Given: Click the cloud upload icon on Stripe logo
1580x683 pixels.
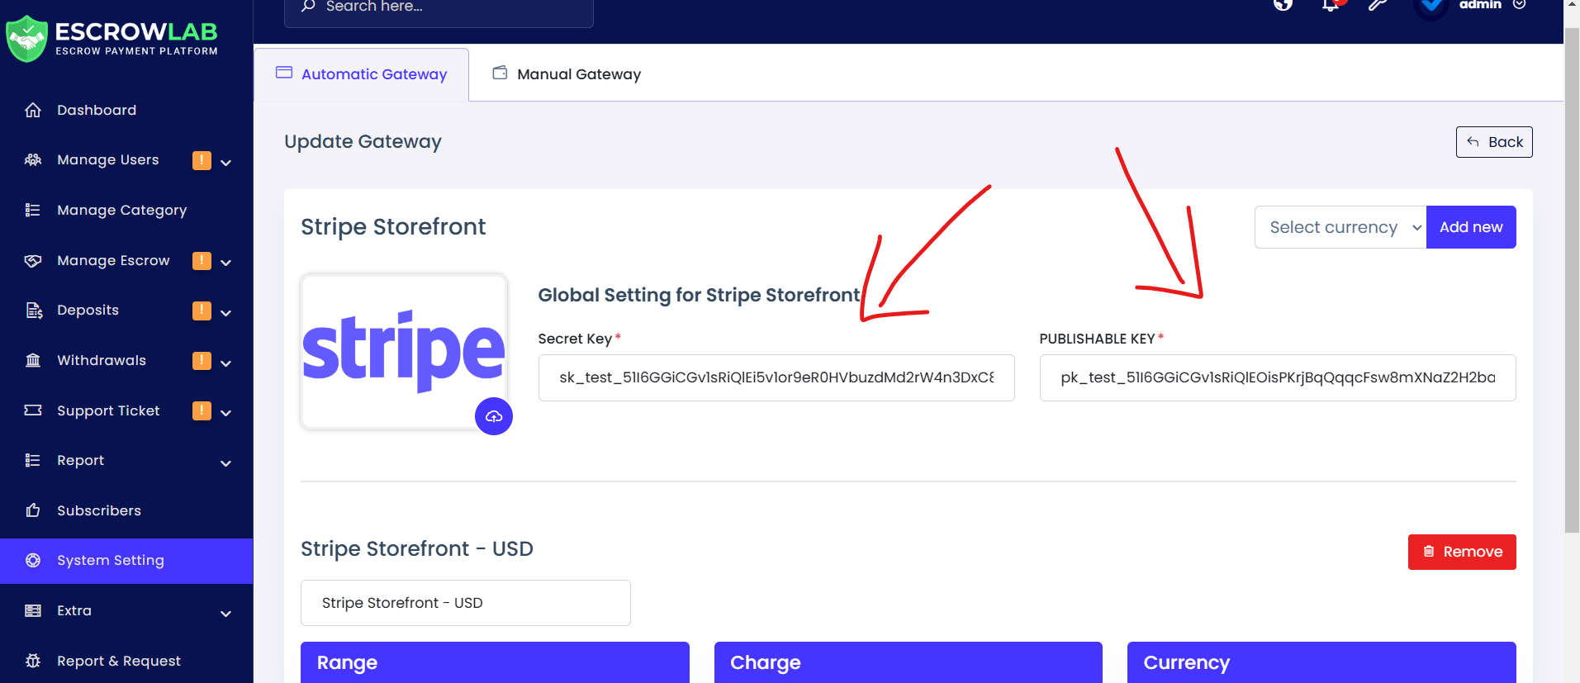Looking at the screenshot, I should click(494, 416).
